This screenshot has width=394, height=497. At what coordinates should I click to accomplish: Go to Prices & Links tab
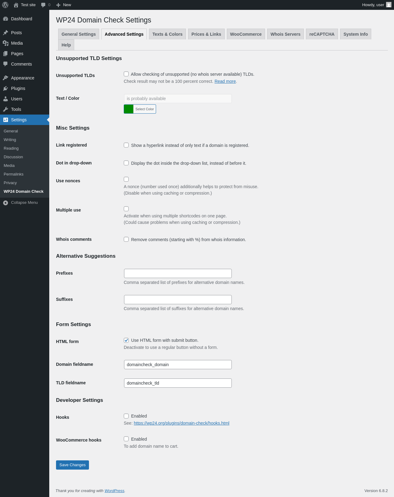(206, 34)
